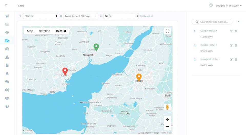This screenshot has width=246, height=135.
Task: Go to Home in the sidebar
Action: 7,16
